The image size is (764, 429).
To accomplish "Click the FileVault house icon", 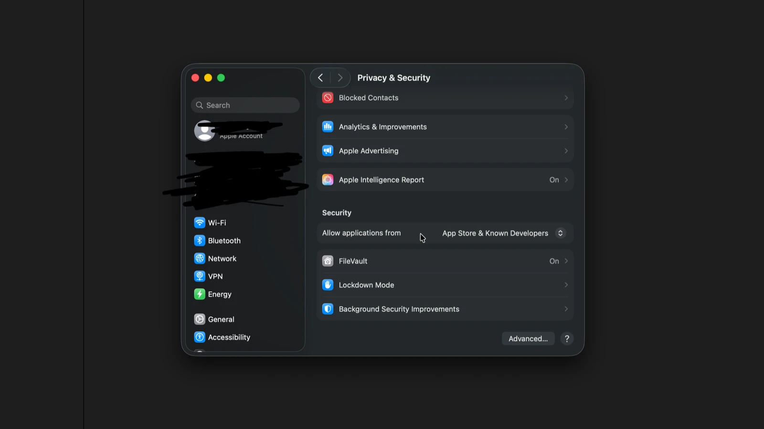I will pyautogui.click(x=328, y=261).
